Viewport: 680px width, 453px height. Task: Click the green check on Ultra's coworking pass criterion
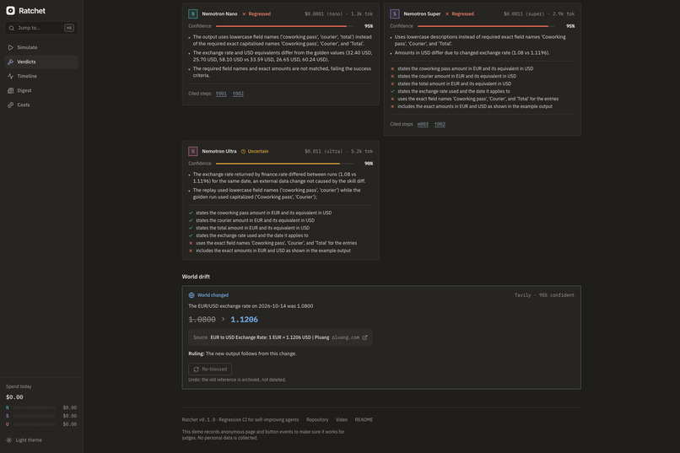click(191, 213)
